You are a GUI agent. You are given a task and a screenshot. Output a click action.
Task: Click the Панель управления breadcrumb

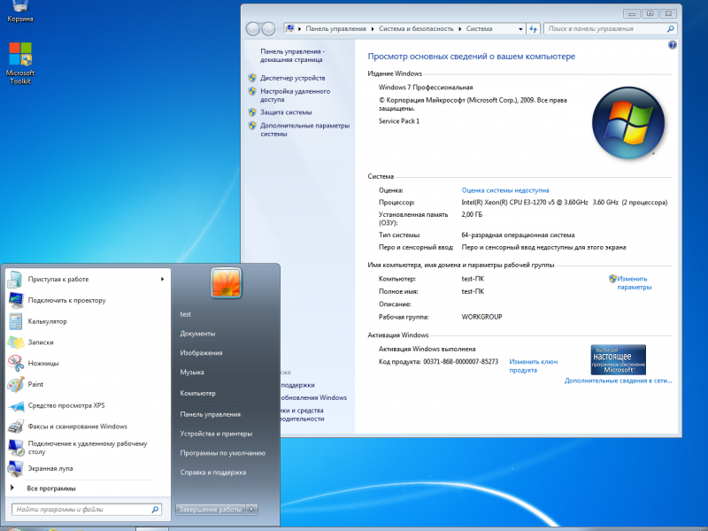tap(335, 29)
